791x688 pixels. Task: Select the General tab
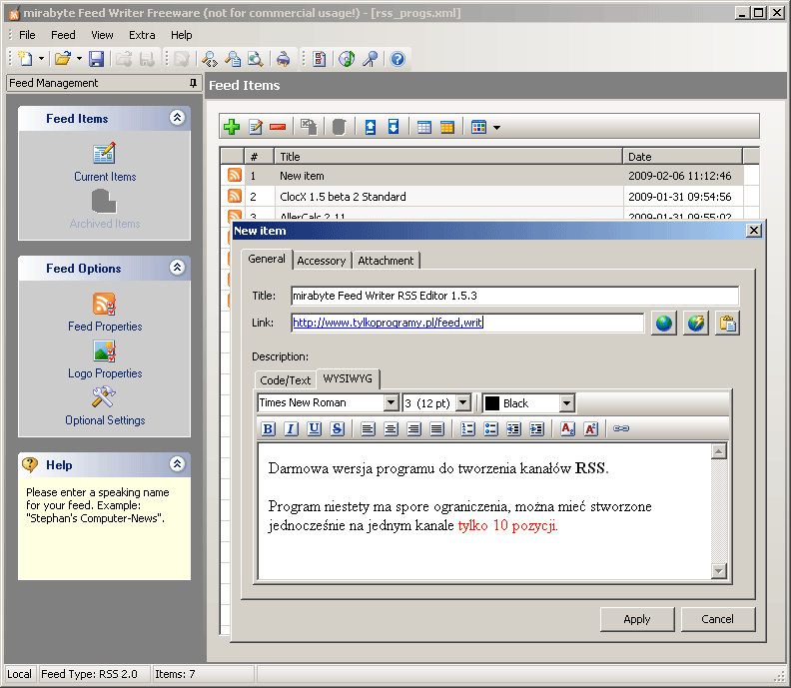pyautogui.click(x=267, y=259)
